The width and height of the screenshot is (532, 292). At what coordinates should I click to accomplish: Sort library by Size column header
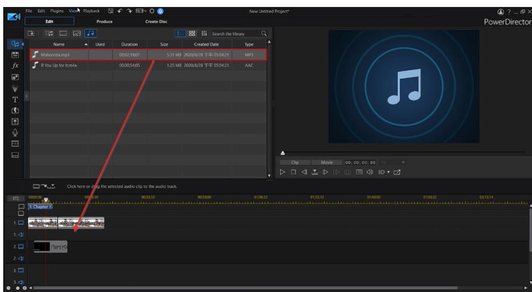(164, 45)
